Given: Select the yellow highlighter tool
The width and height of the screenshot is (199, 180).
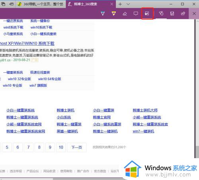Looking at the screenshot, I should [x=114, y=14].
